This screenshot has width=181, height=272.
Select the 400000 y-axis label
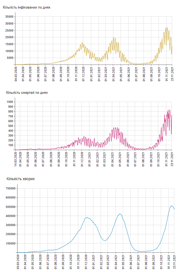(11, 216)
